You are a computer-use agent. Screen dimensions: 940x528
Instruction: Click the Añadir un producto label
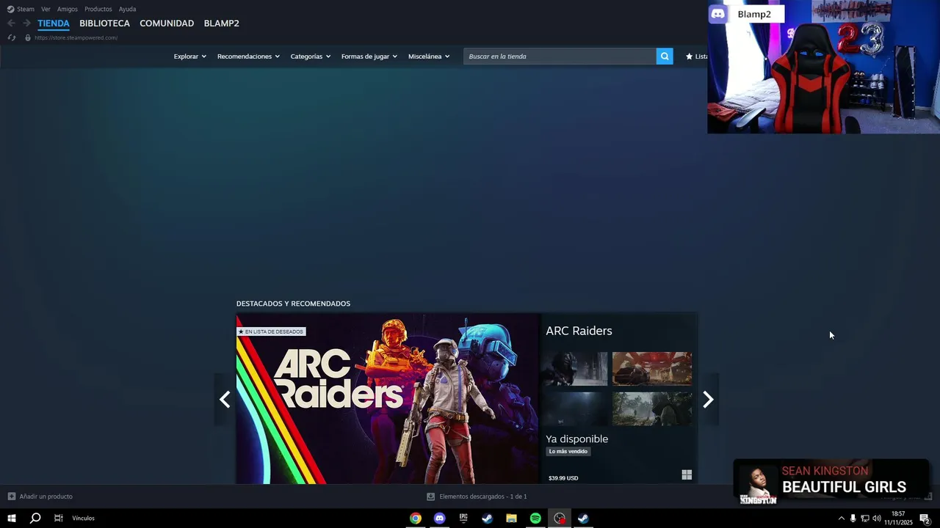coord(46,496)
